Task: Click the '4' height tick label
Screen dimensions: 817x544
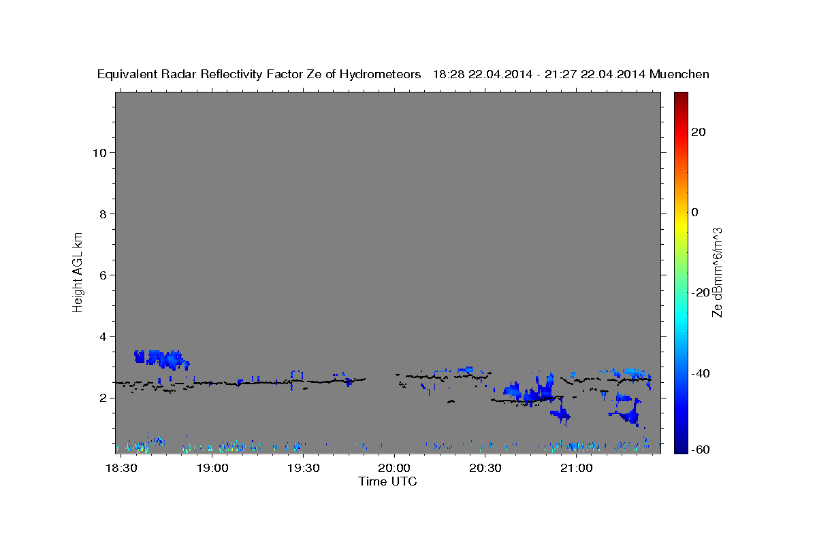Action: click(102, 337)
